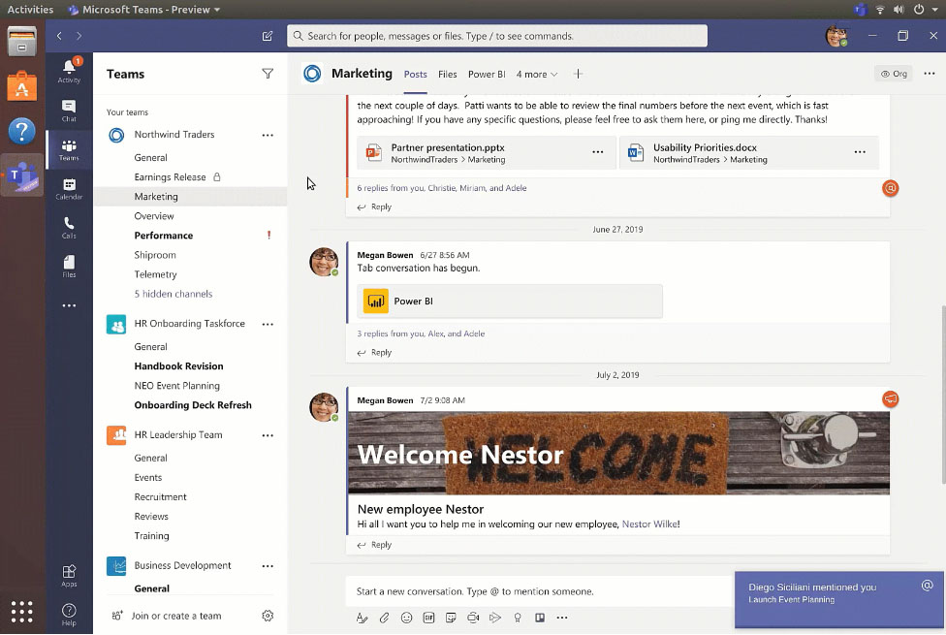Open the Activity feed bell icon
This screenshot has width=946, height=635.
[x=69, y=71]
